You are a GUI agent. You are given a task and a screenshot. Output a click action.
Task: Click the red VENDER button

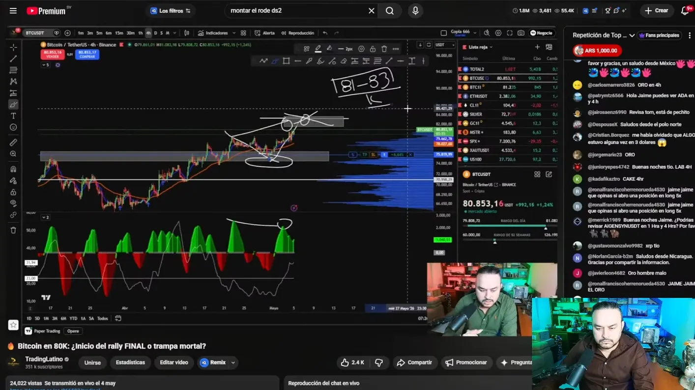click(52, 54)
